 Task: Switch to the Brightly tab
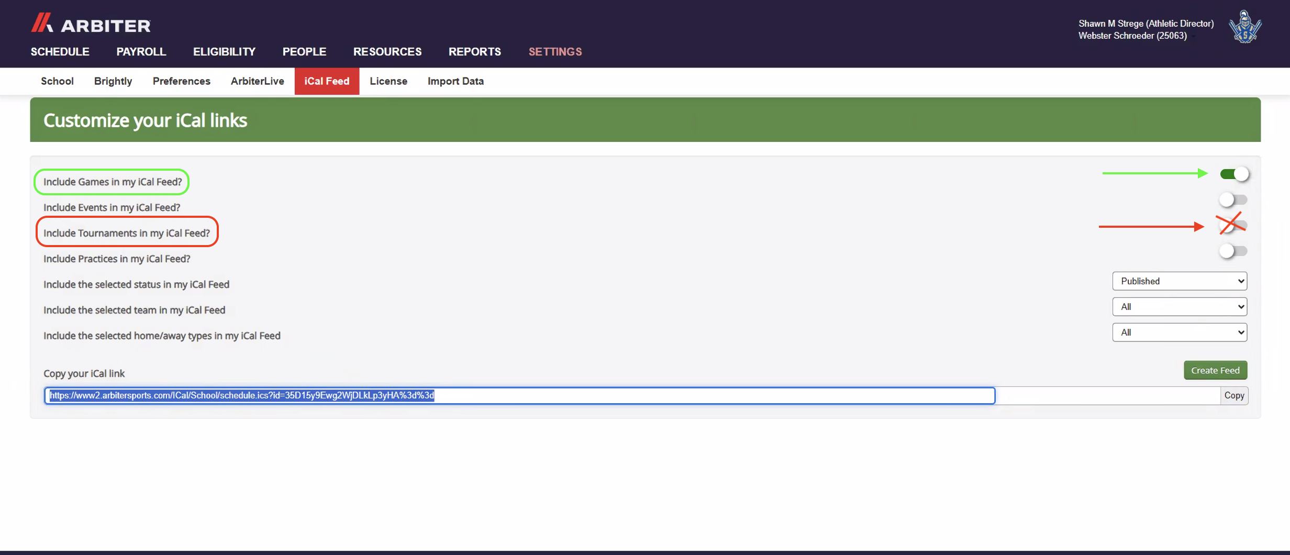pyautogui.click(x=113, y=81)
